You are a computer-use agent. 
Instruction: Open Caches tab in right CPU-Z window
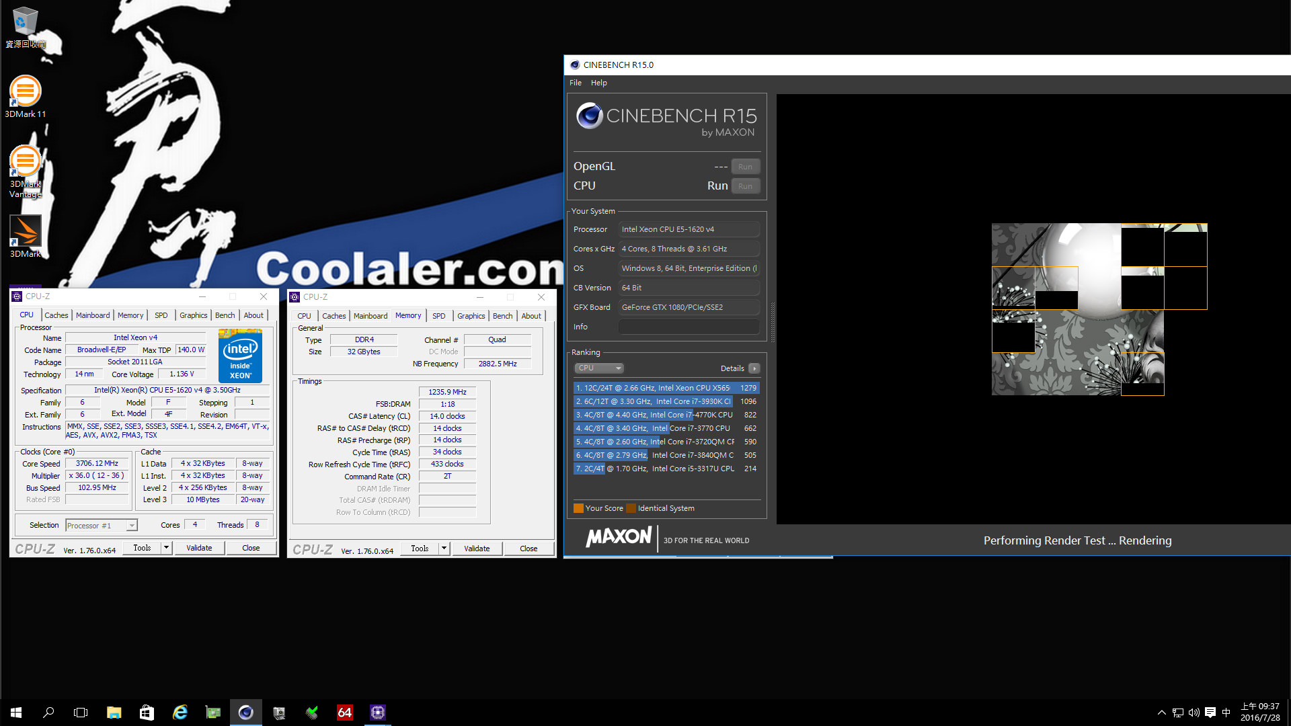pos(334,316)
